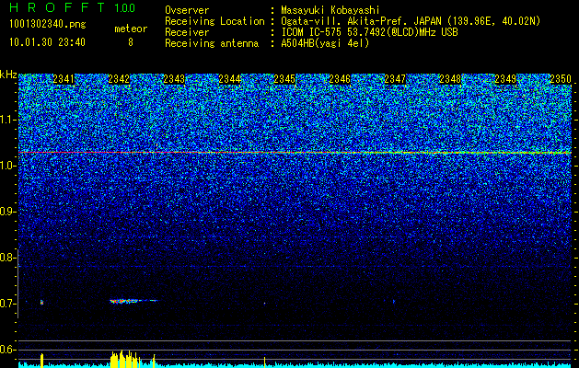Screen dimensions: 579x368
Task: Click the antenna text A504HB(yagi 4el)
Action: [x=325, y=43]
